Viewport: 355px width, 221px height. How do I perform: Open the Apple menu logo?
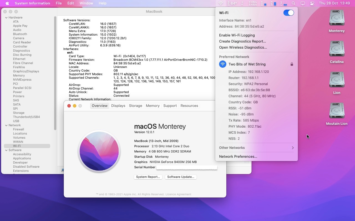click(x=7, y=3)
